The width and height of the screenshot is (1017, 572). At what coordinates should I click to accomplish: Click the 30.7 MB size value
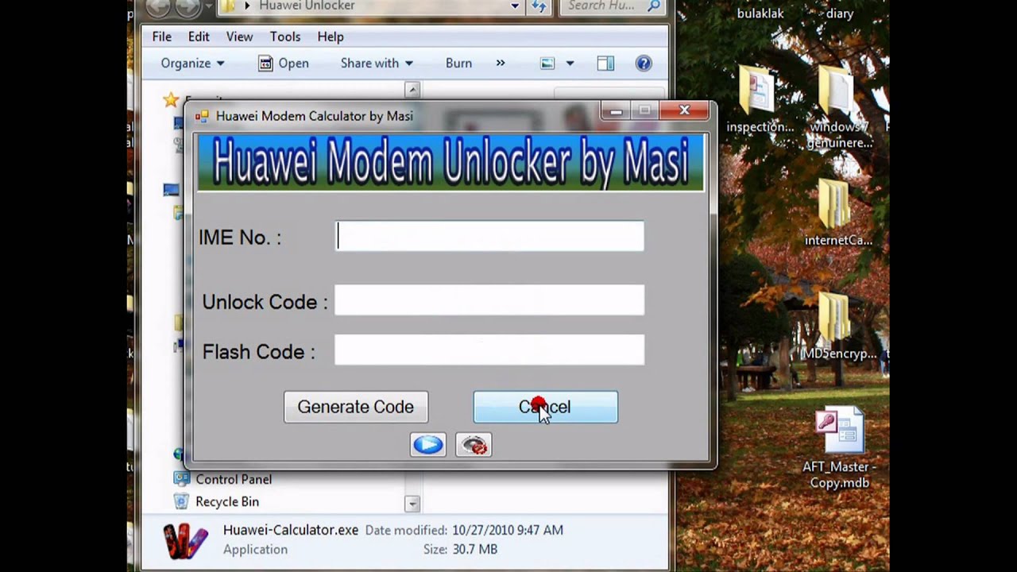pyautogui.click(x=474, y=549)
